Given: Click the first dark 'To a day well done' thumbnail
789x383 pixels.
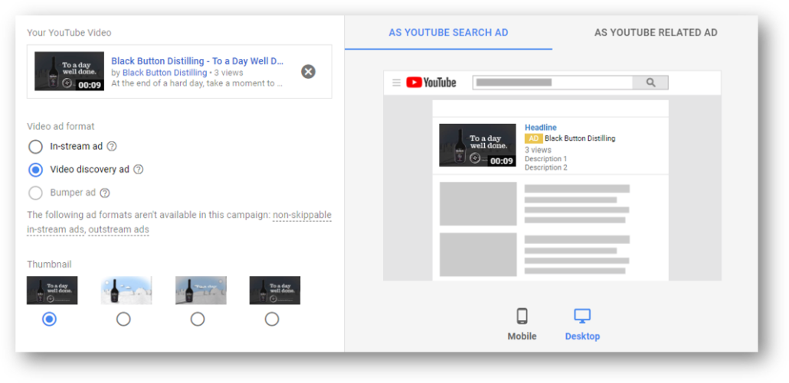Looking at the screenshot, I should coord(52,290).
